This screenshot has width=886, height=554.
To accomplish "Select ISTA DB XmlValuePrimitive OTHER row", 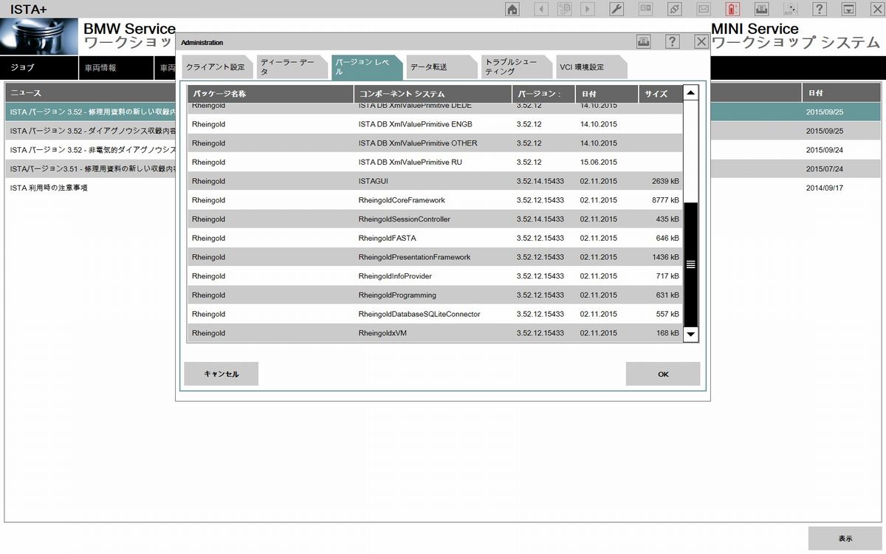I will 435,143.
